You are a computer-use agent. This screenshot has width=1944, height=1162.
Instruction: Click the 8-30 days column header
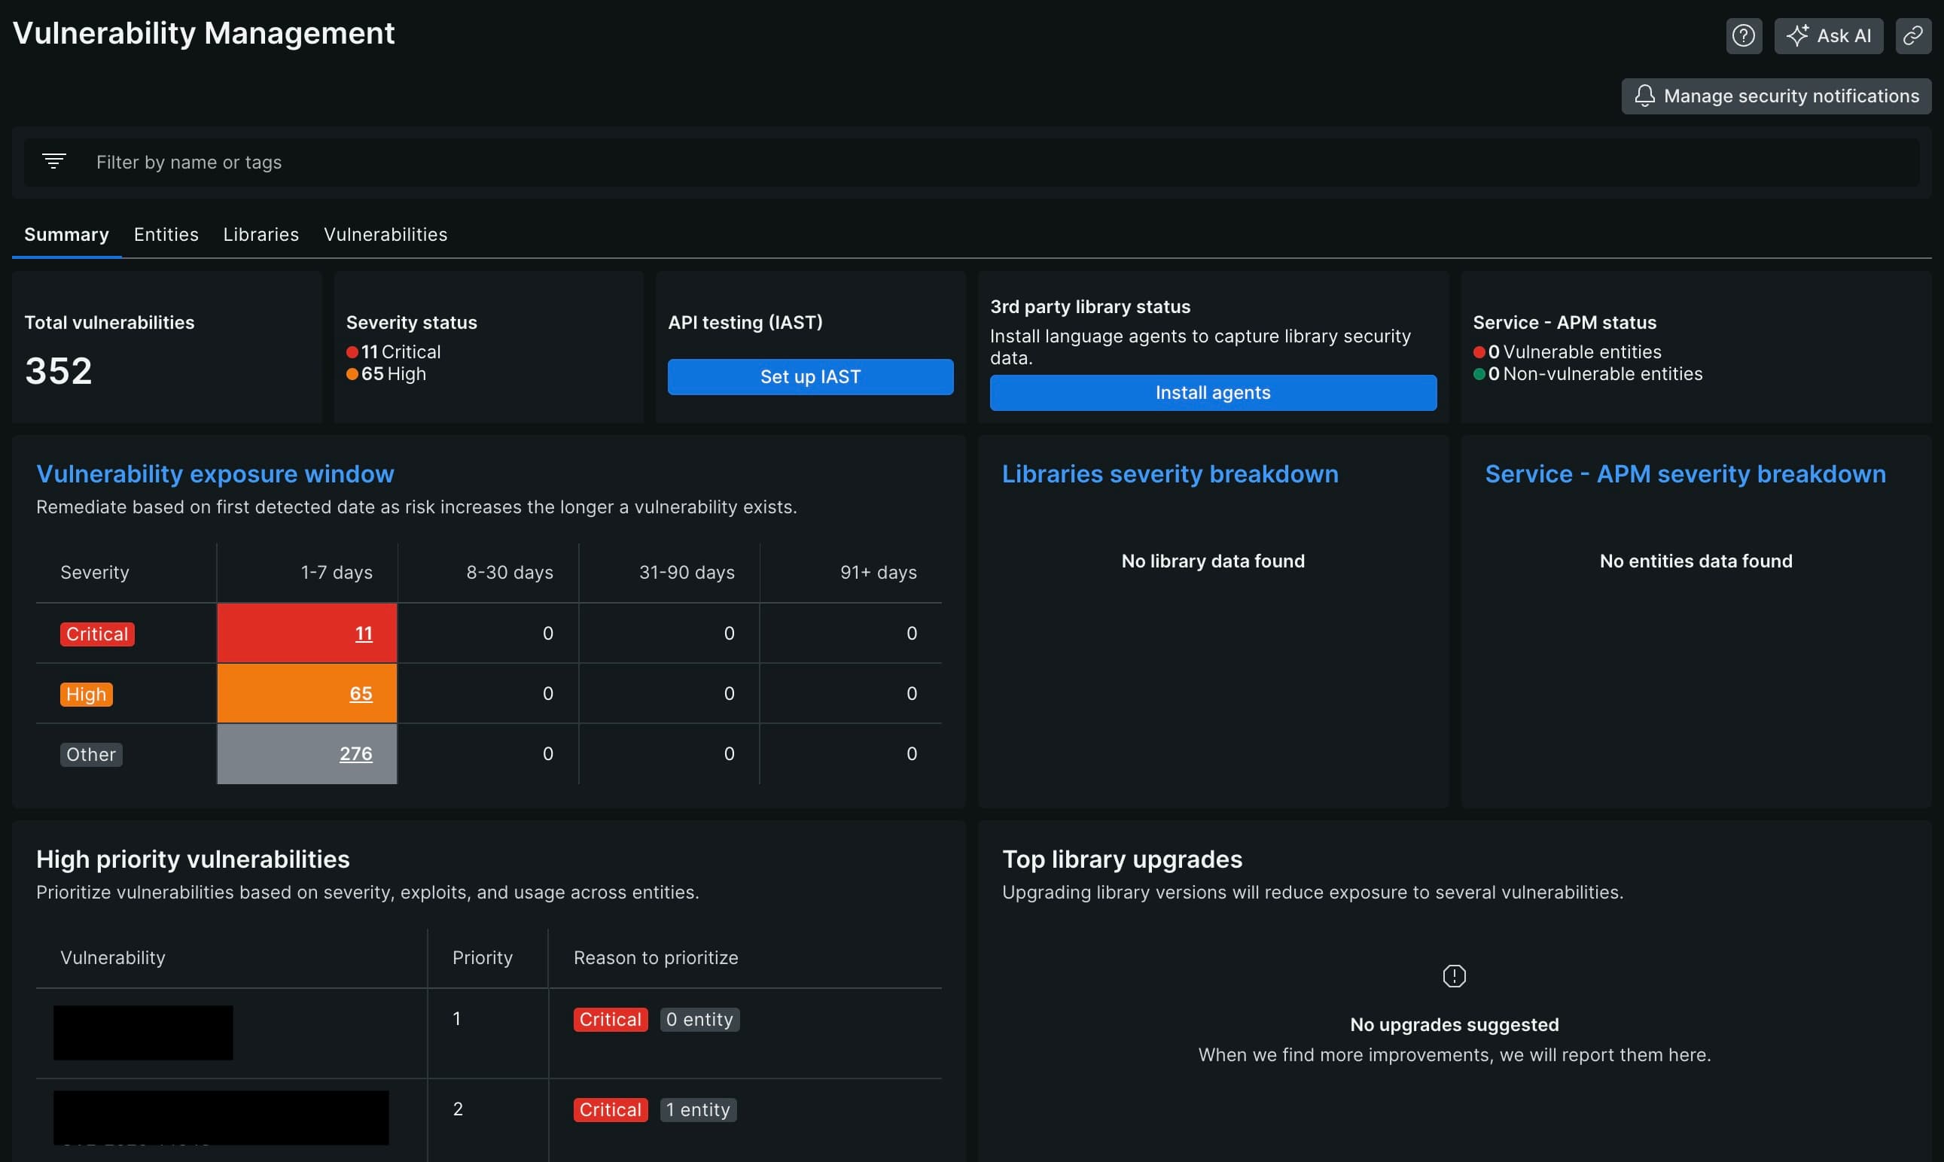(510, 572)
